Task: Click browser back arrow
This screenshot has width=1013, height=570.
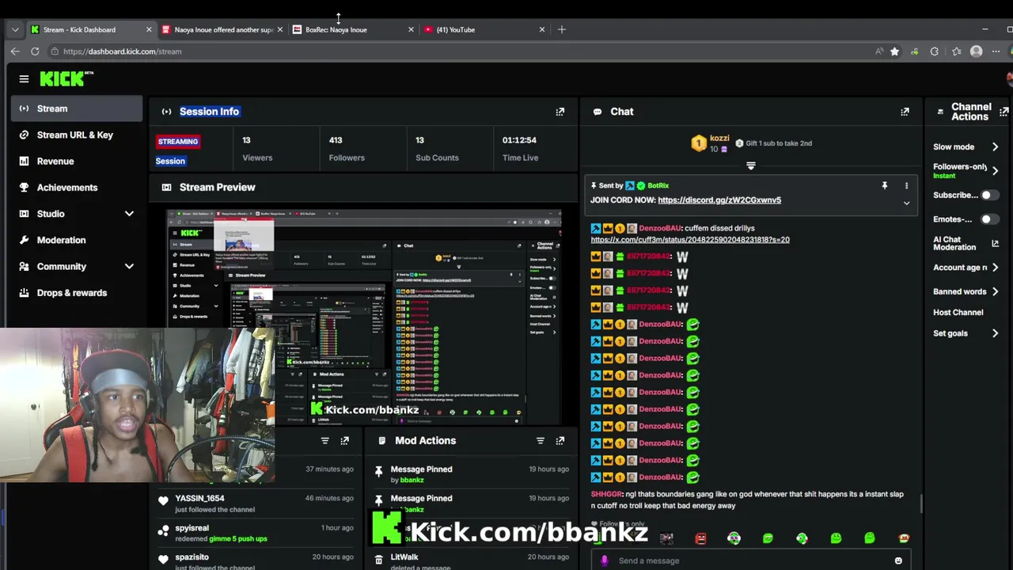Action: point(15,51)
